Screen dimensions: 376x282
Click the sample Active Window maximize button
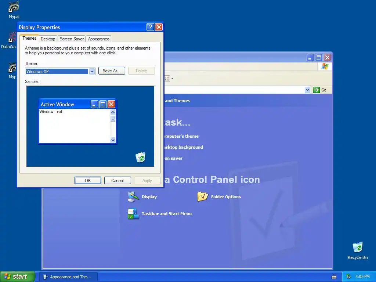[103, 104]
